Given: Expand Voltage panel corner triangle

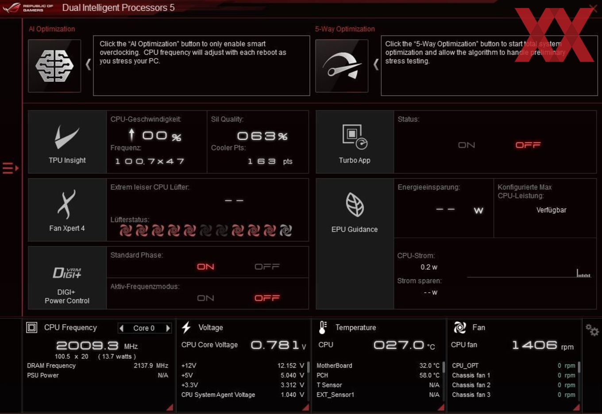Looking at the screenshot, I should pyautogui.click(x=305, y=407).
